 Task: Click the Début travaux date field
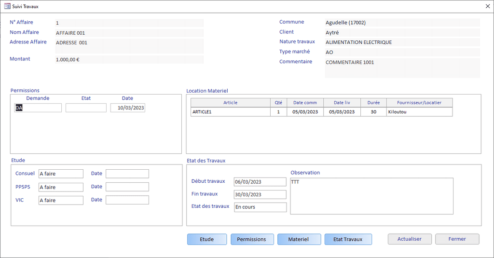pyautogui.click(x=260, y=182)
